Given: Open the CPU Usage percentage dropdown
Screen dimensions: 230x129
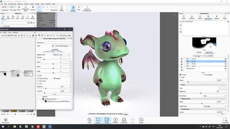Looking at the screenshot, I should [x=13, y=7].
